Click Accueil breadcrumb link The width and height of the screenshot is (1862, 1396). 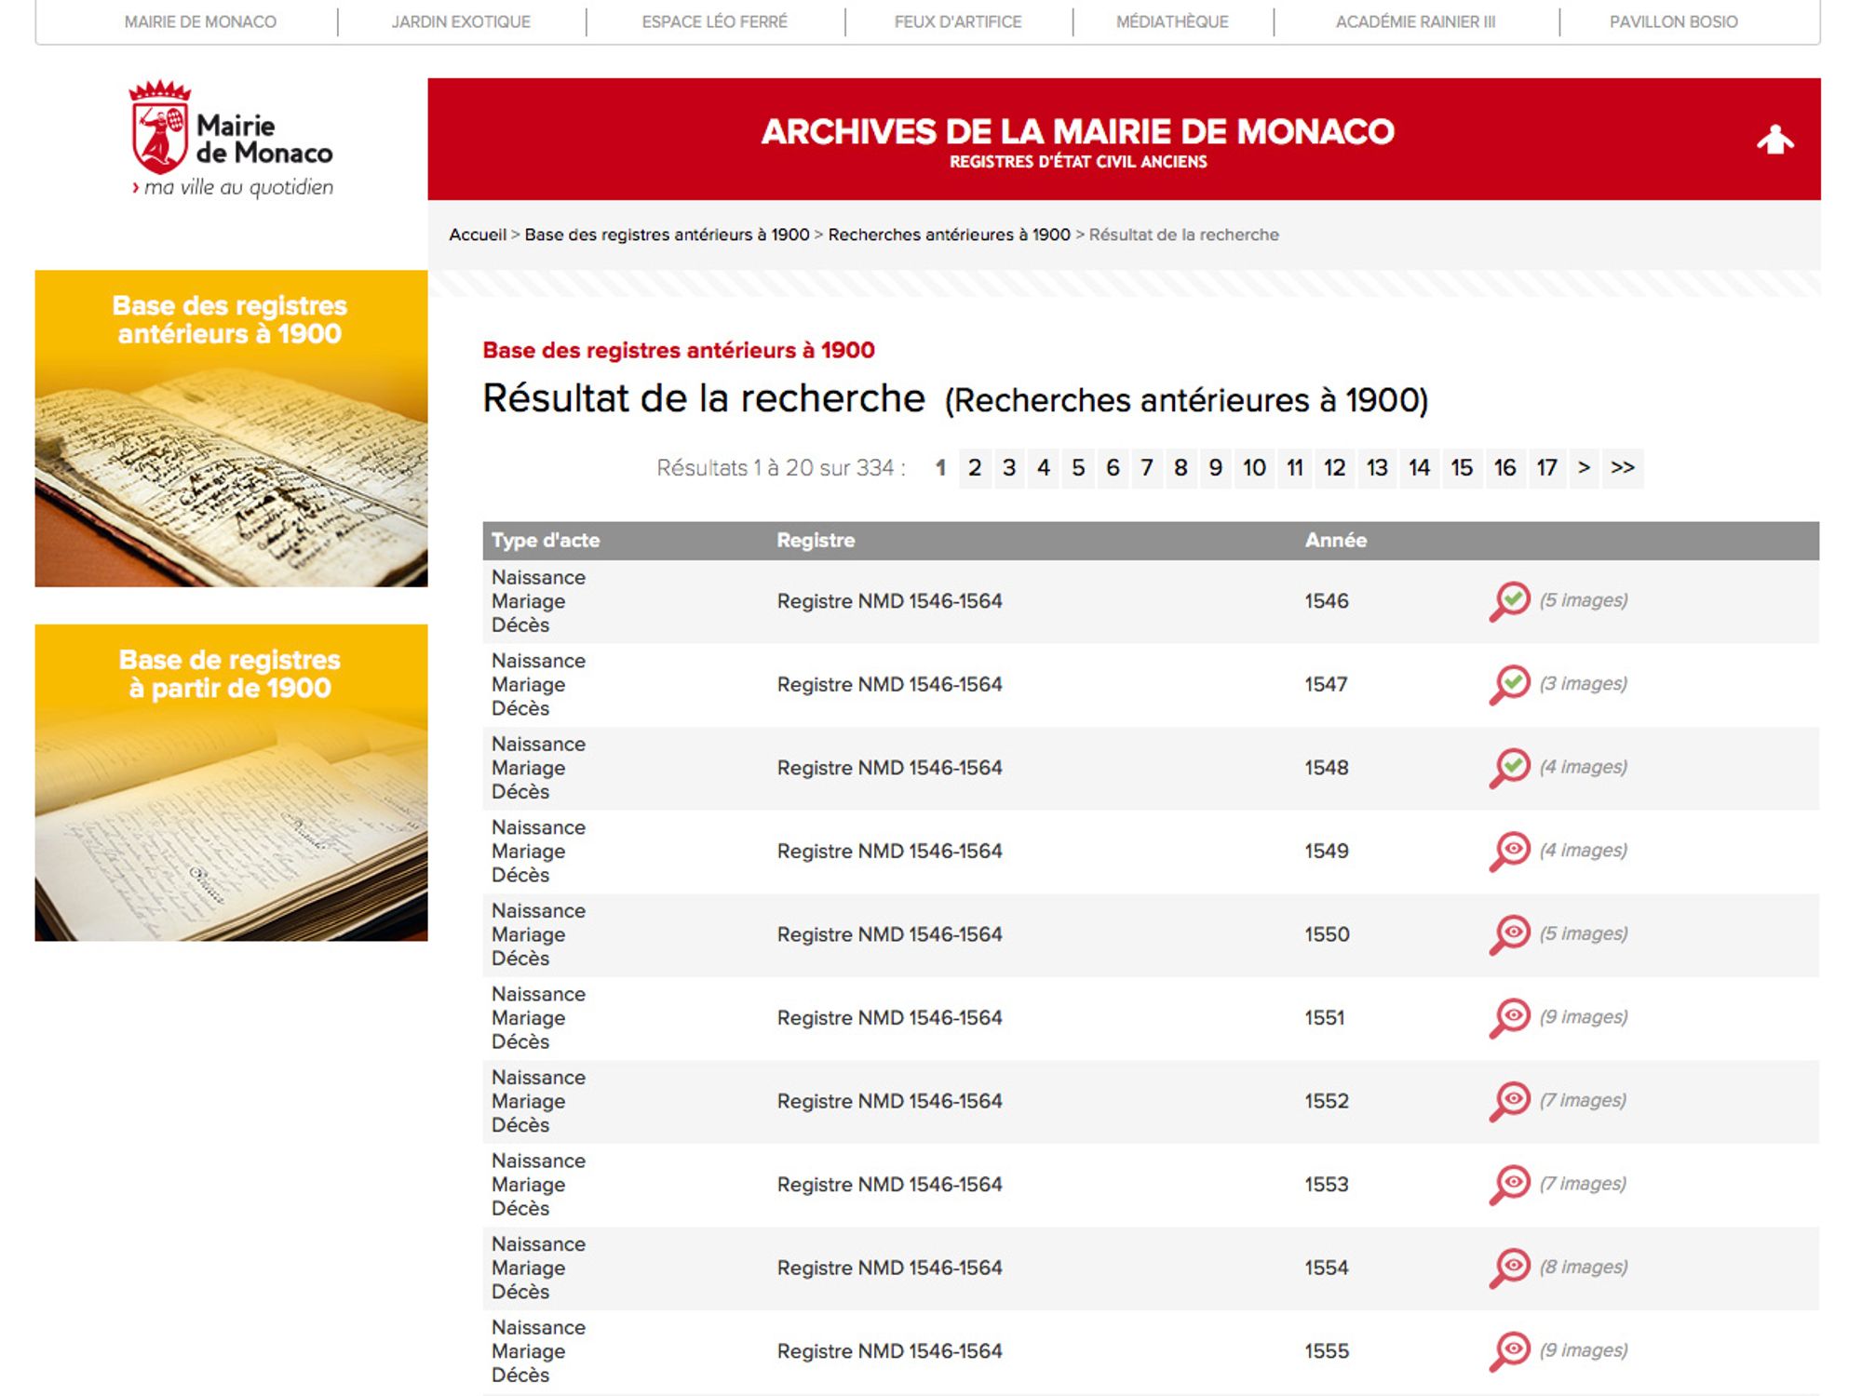pyautogui.click(x=477, y=235)
